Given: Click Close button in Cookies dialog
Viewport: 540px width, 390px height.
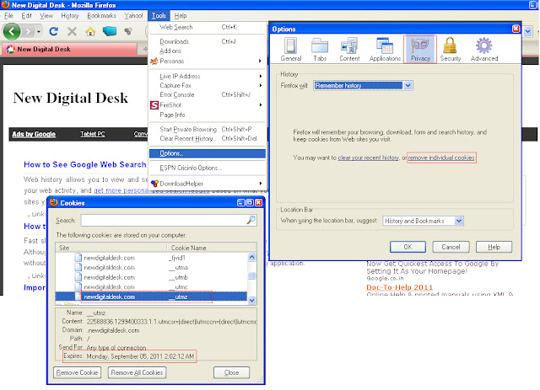Looking at the screenshot, I should click(x=231, y=372).
